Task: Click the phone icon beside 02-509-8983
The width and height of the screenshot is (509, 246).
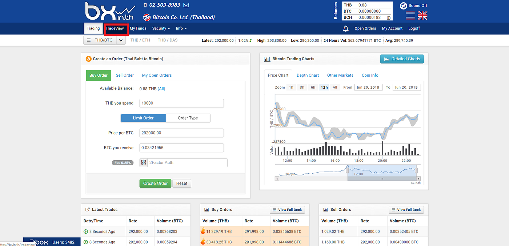Action: point(145,5)
